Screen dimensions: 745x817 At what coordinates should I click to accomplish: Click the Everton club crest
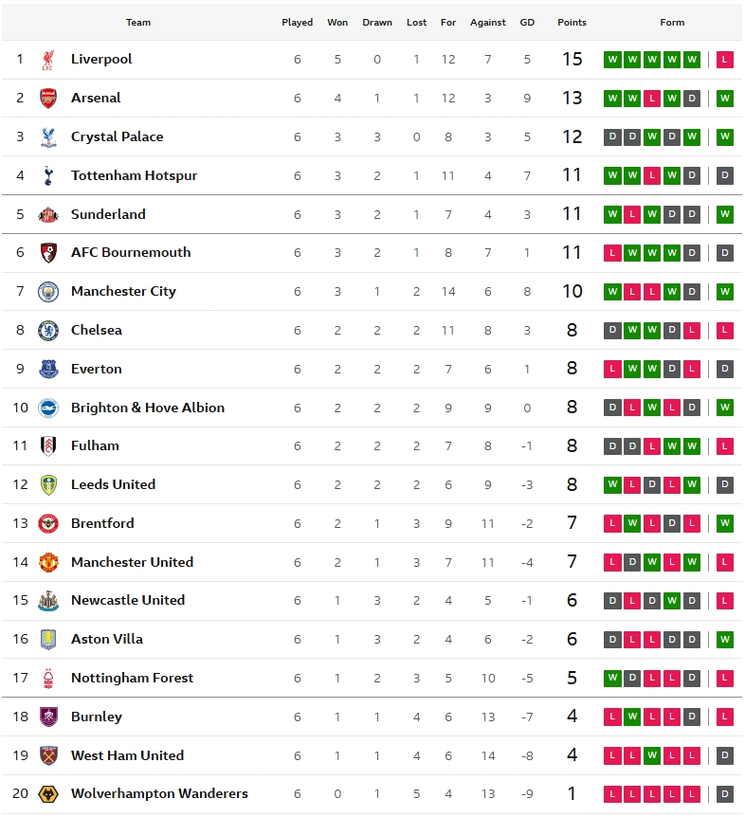point(48,370)
